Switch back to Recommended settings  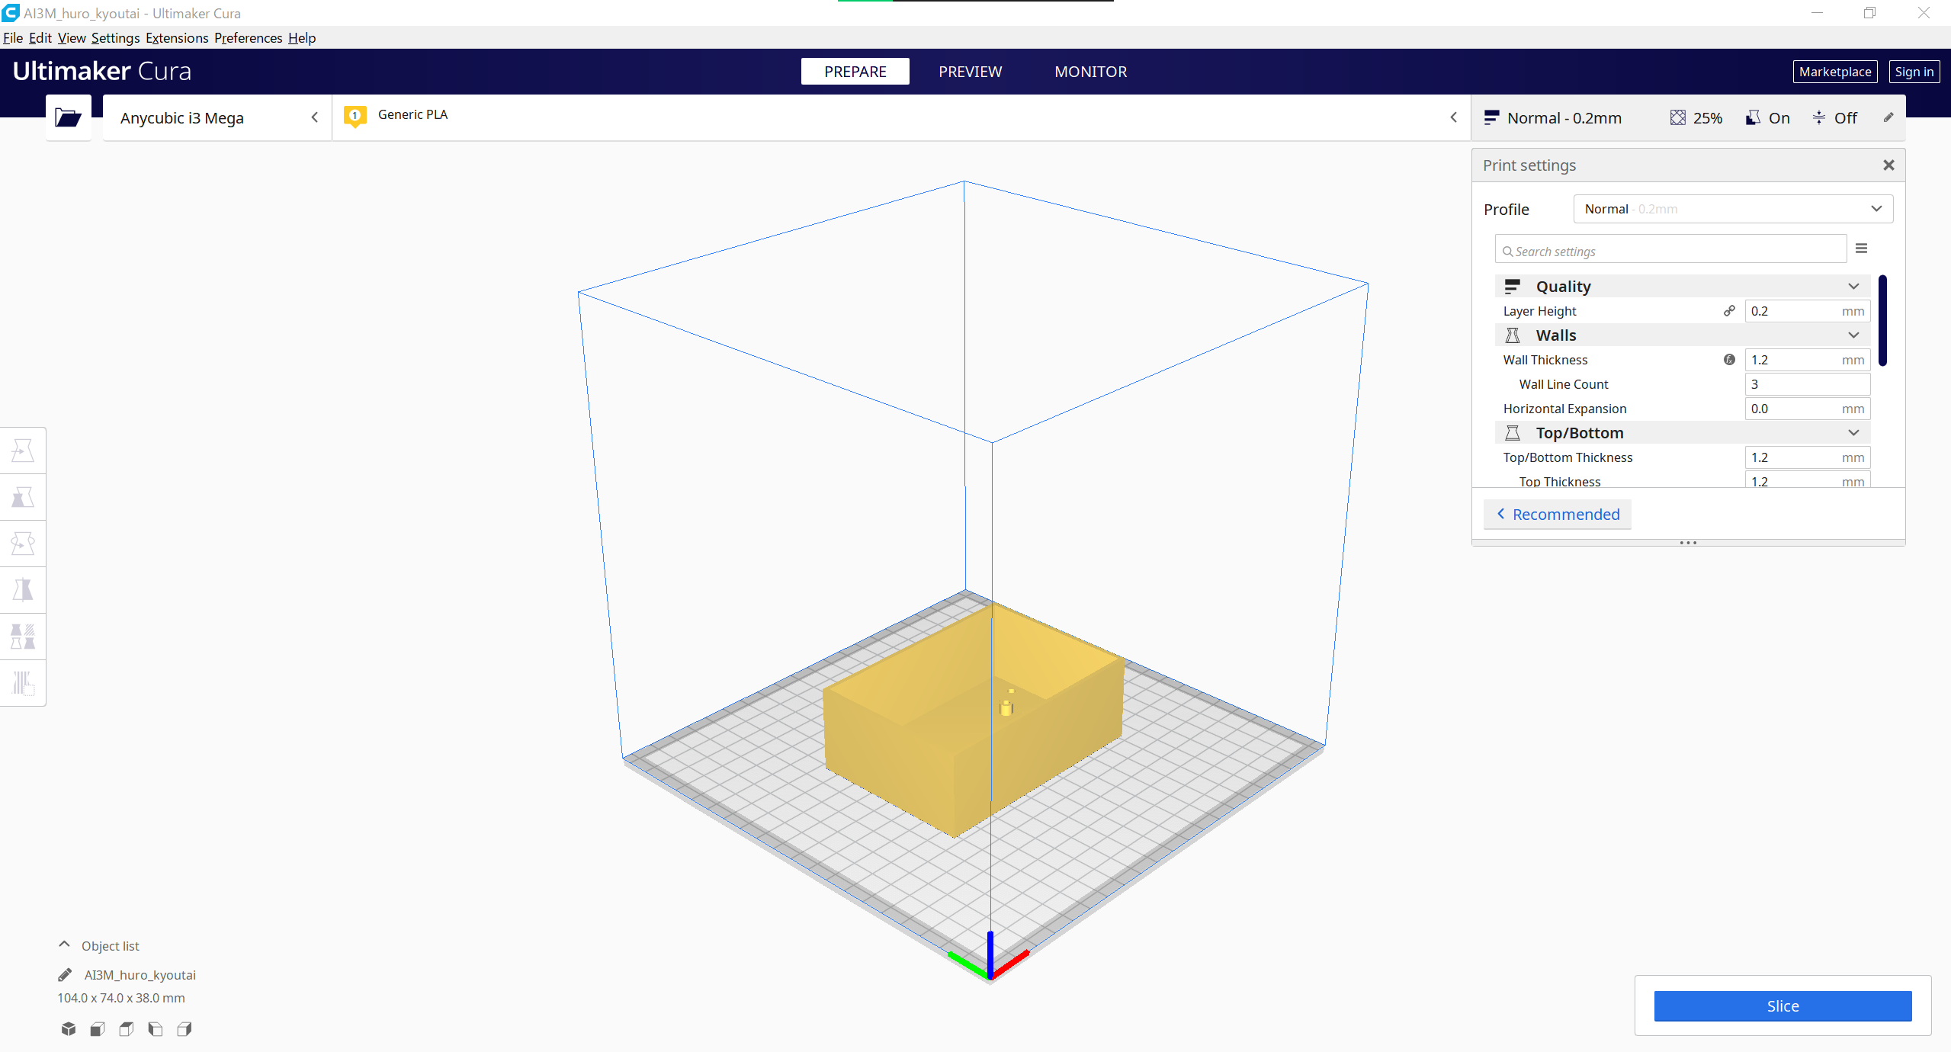pyautogui.click(x=1558, y=515)
